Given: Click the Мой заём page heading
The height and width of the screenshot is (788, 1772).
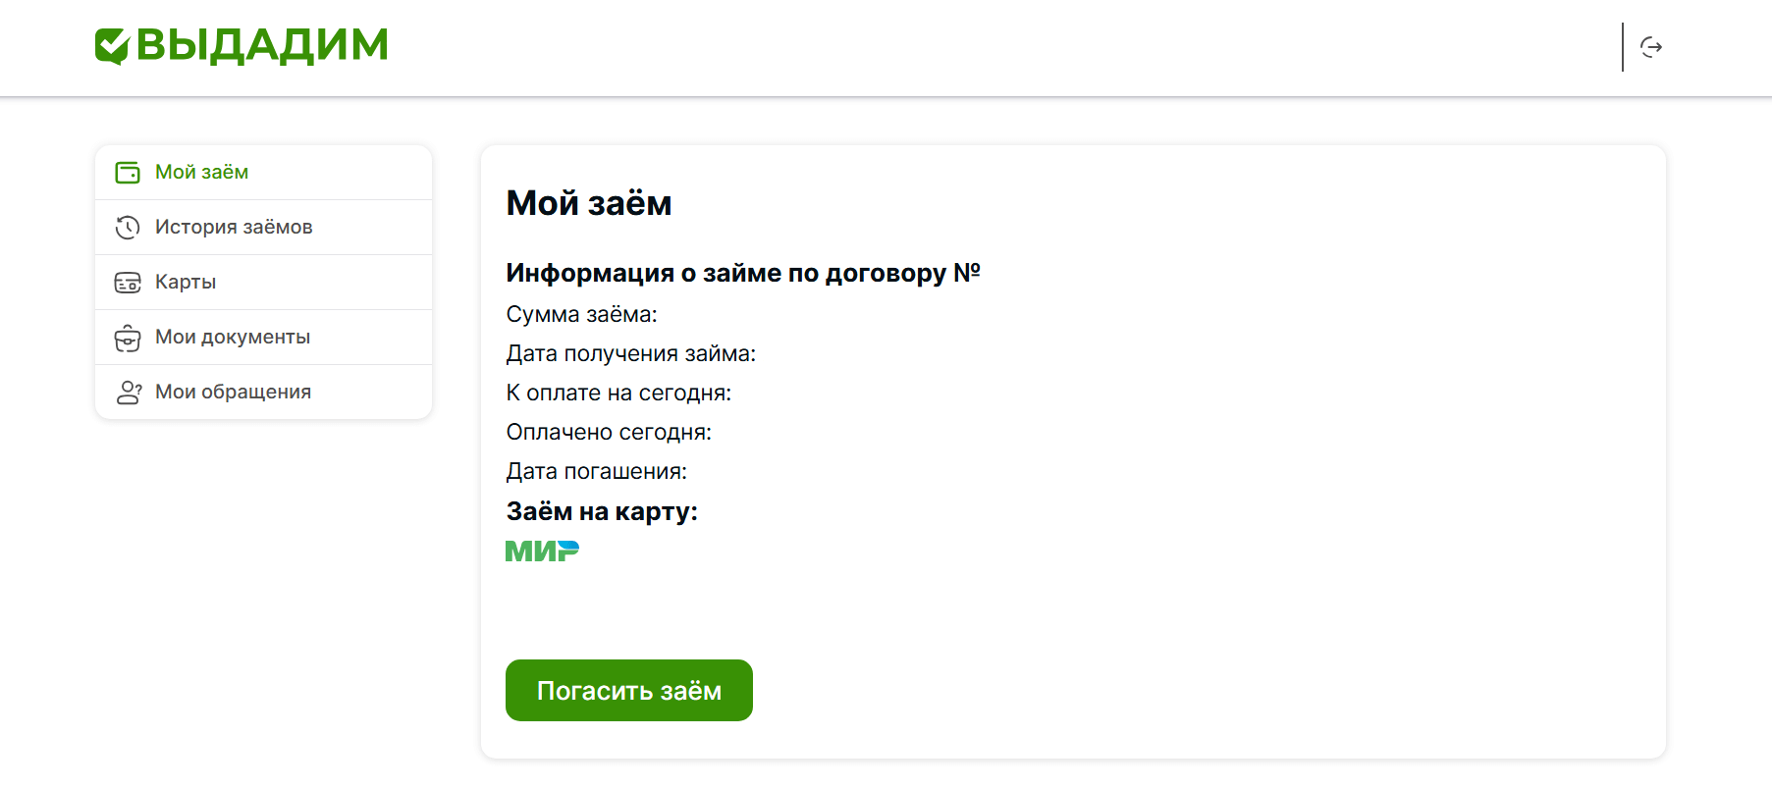Looking at the screenshot, I should point(589,203).
